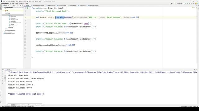Collapse the kotlin folder arrow
The height and width of the screenshot is (111, 199).
7,15
